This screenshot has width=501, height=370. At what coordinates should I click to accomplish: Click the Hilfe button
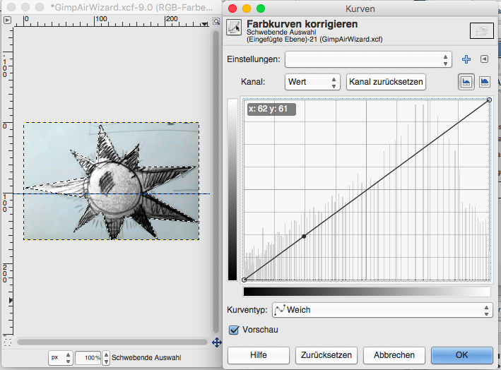259,355
